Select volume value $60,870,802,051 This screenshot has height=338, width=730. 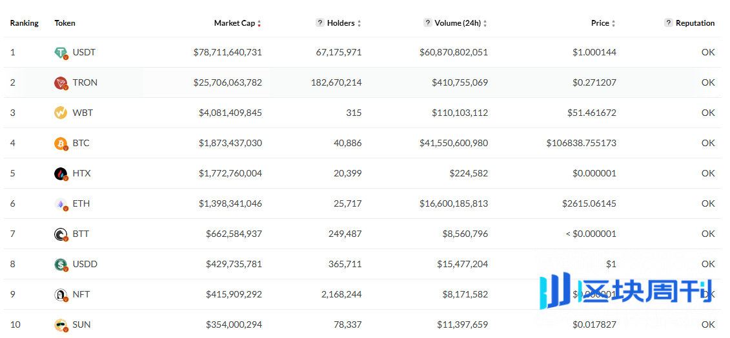click(454, 52)
